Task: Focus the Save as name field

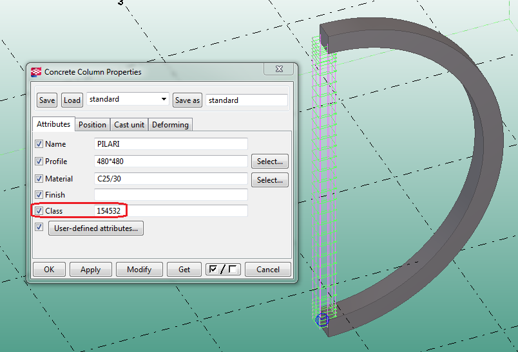Action: (x=247, y=100)
